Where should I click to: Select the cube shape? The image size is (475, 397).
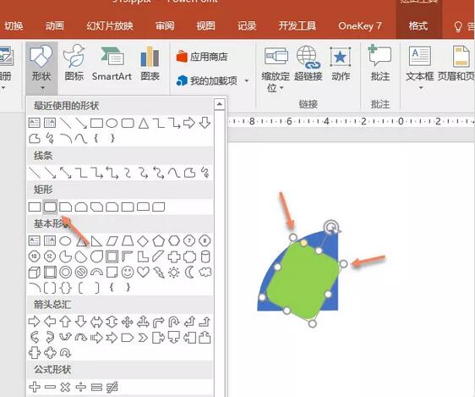(x=35, y=273)
